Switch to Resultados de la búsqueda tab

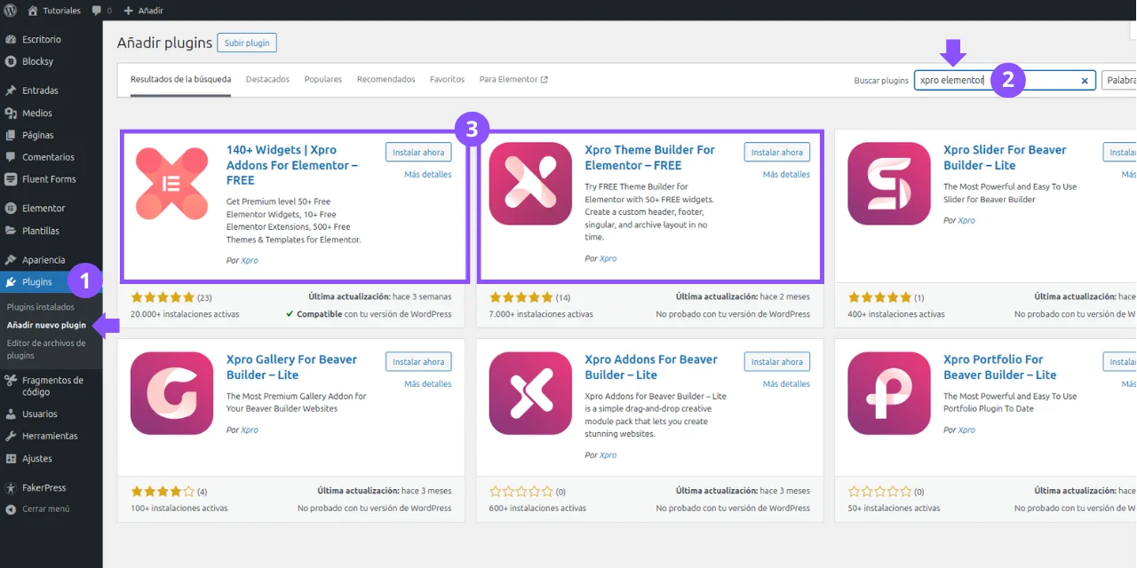pos(180,79)
